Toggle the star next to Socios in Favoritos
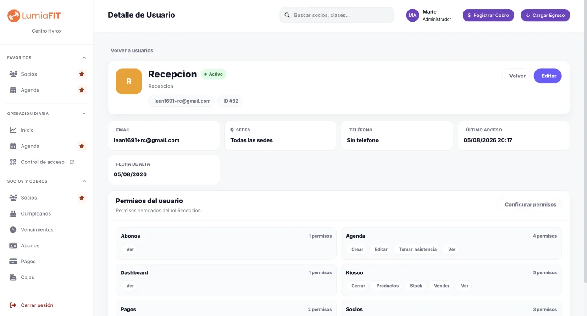The image size is (587, 316). click(x=82, y=74)
